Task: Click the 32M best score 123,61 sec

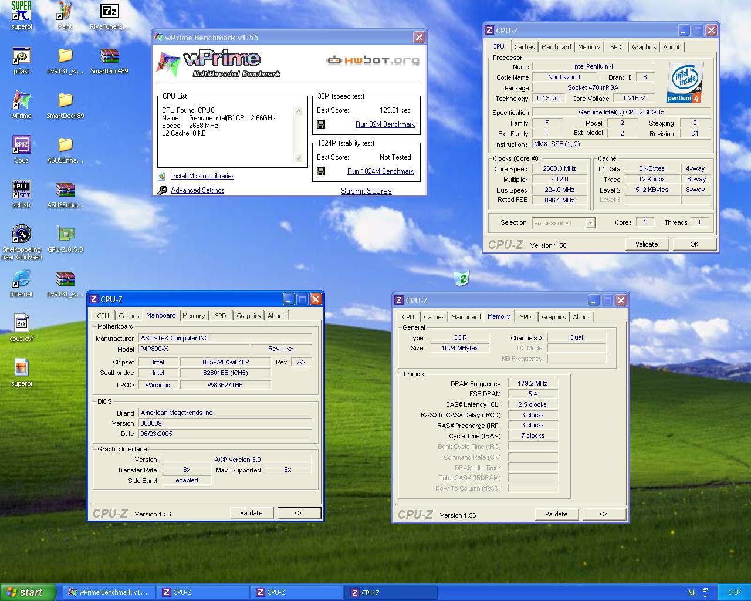Action: click(395, 110)
